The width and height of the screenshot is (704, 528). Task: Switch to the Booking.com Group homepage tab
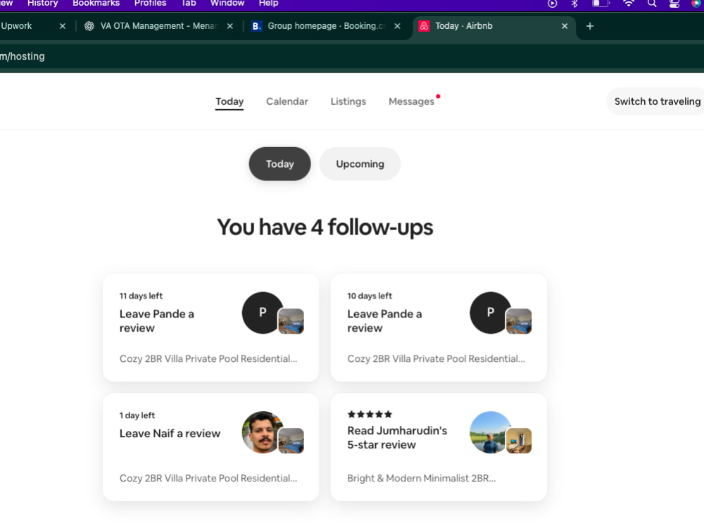325,26
